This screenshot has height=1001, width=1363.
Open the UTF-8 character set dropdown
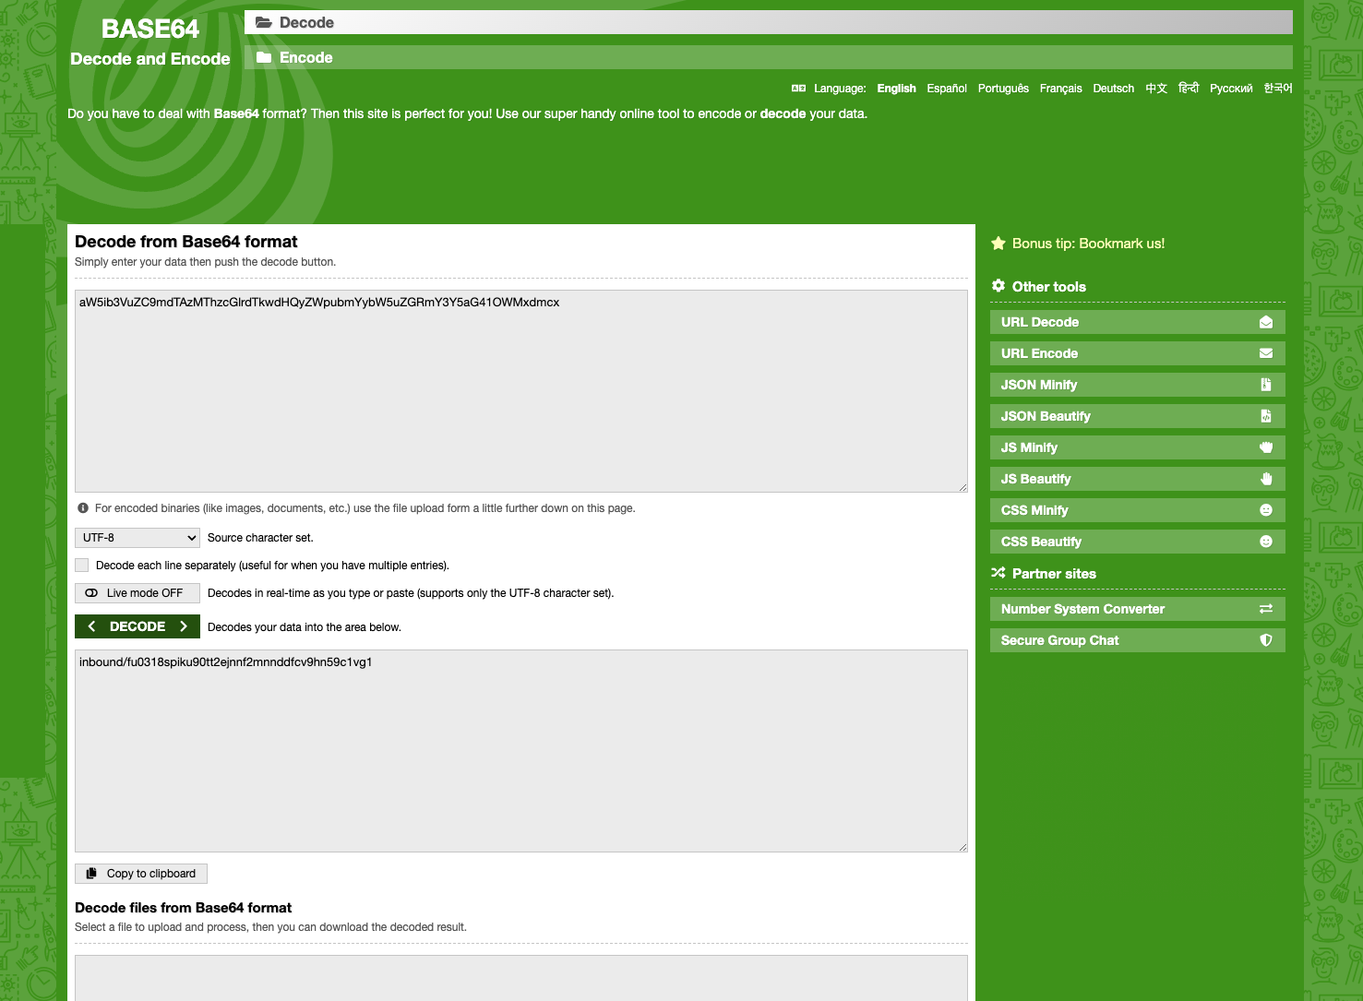[x=137, y=538]
